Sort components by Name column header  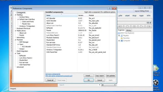coord(62,15)
